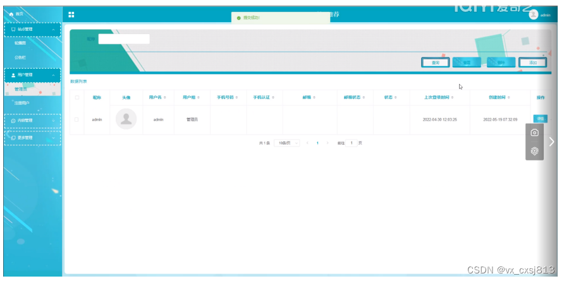This screenshot has height=281, width=564.
Task: Sort by 手机认证 column arrows
Action: [x=273, y=98]
